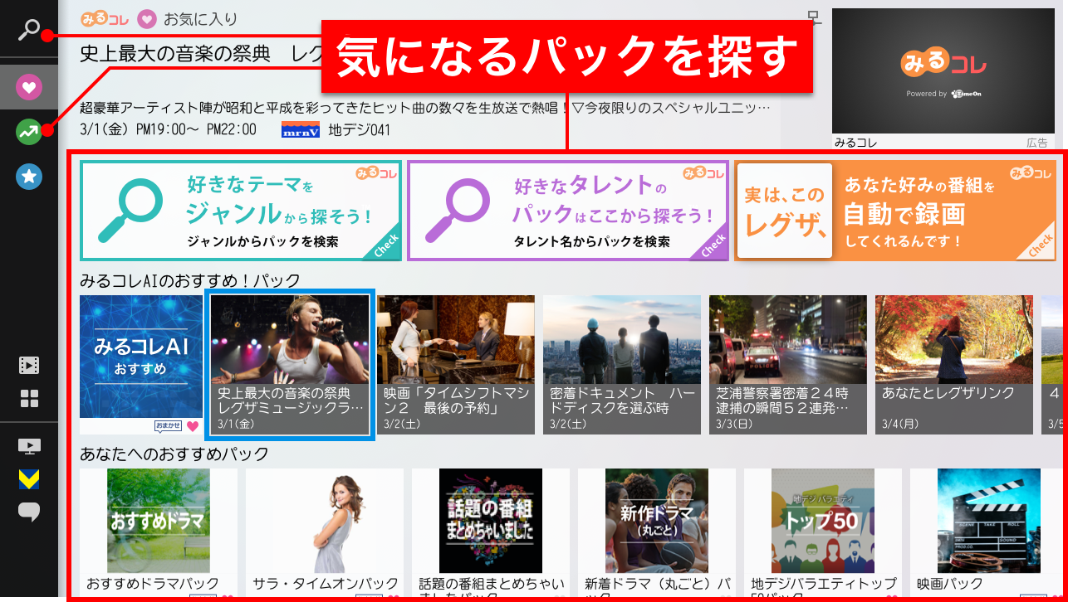Open the speech bubble icon in sidebar
Viewport: 1068px width, 602px height.
tap(29, 512)
